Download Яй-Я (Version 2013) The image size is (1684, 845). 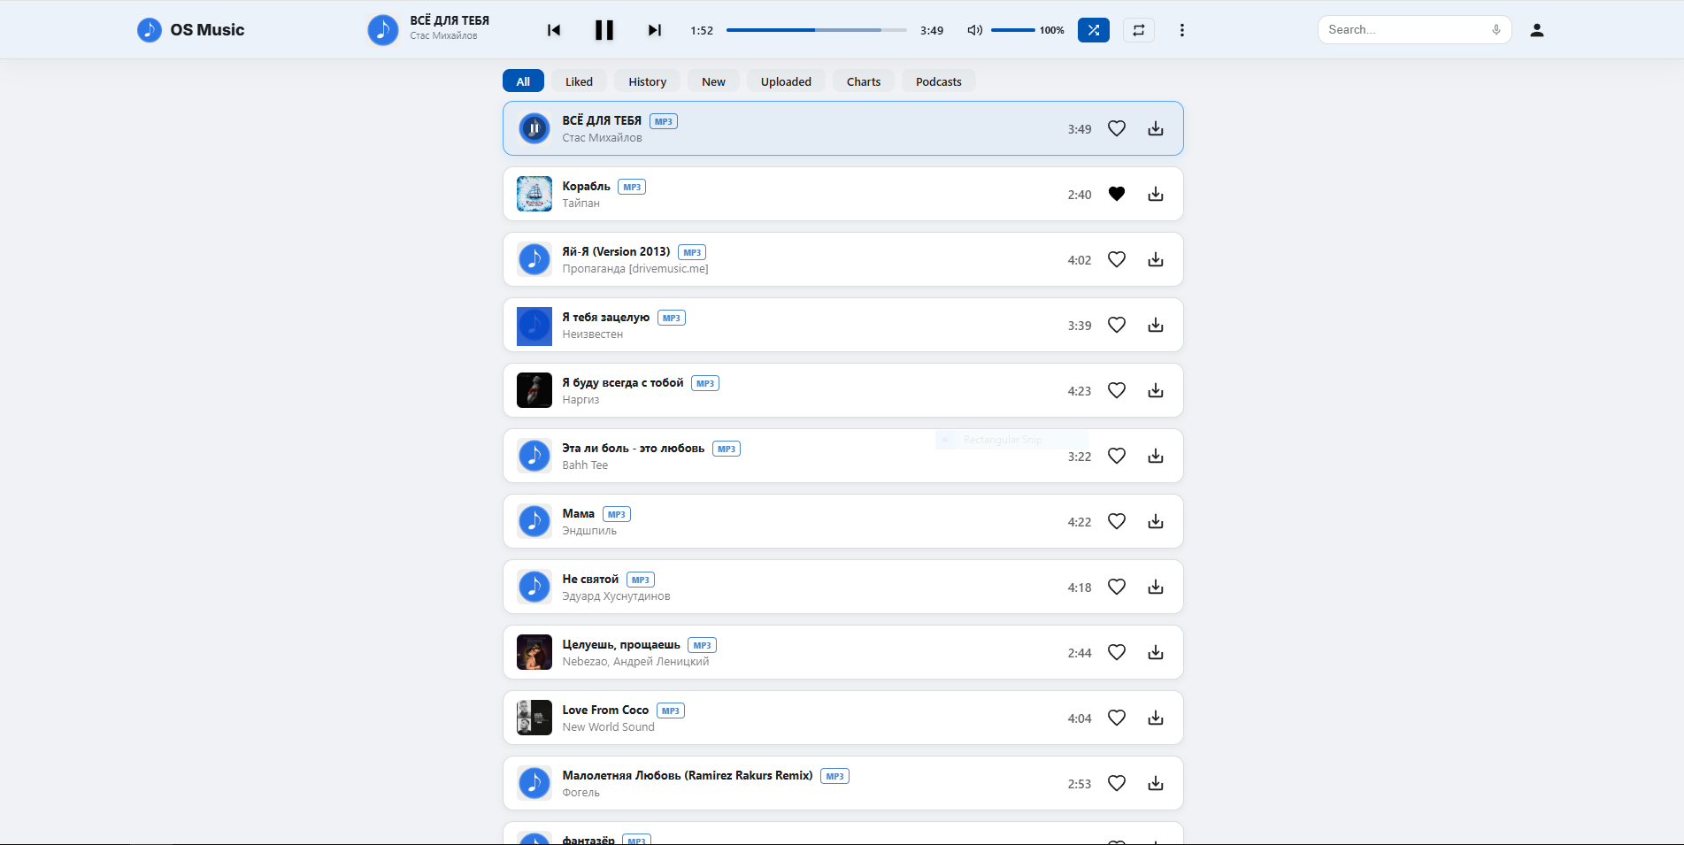(x=1156, y=259)
